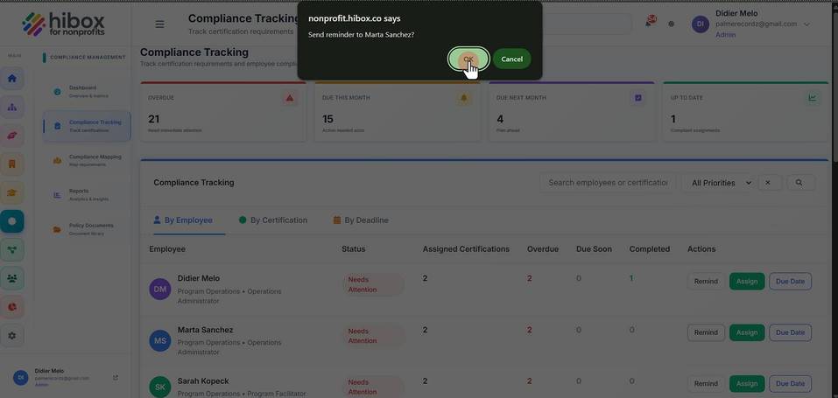Click the Admin role link in header

tap(725, 35)
